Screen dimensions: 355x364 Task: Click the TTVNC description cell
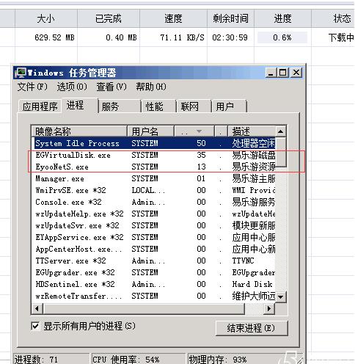243,261
